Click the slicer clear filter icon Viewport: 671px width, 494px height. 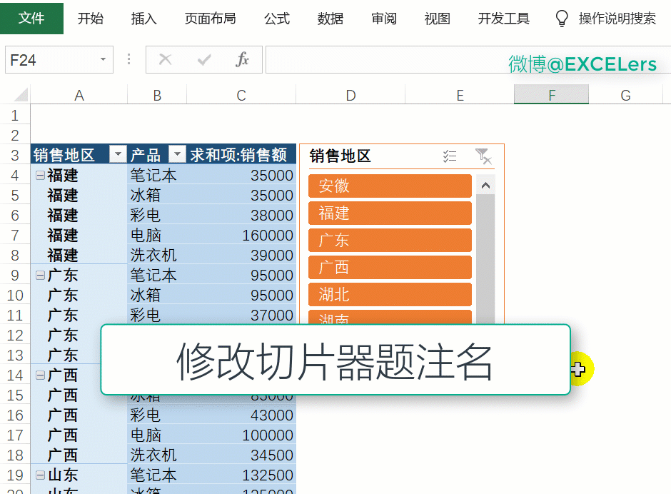pyautogui.click(x=483, y=156)
